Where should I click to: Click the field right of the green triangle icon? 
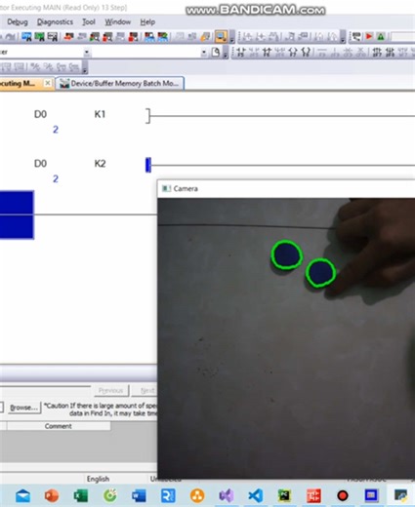click(402, 37)
